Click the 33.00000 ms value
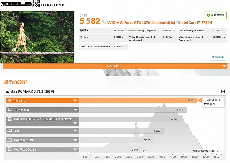 219,37
